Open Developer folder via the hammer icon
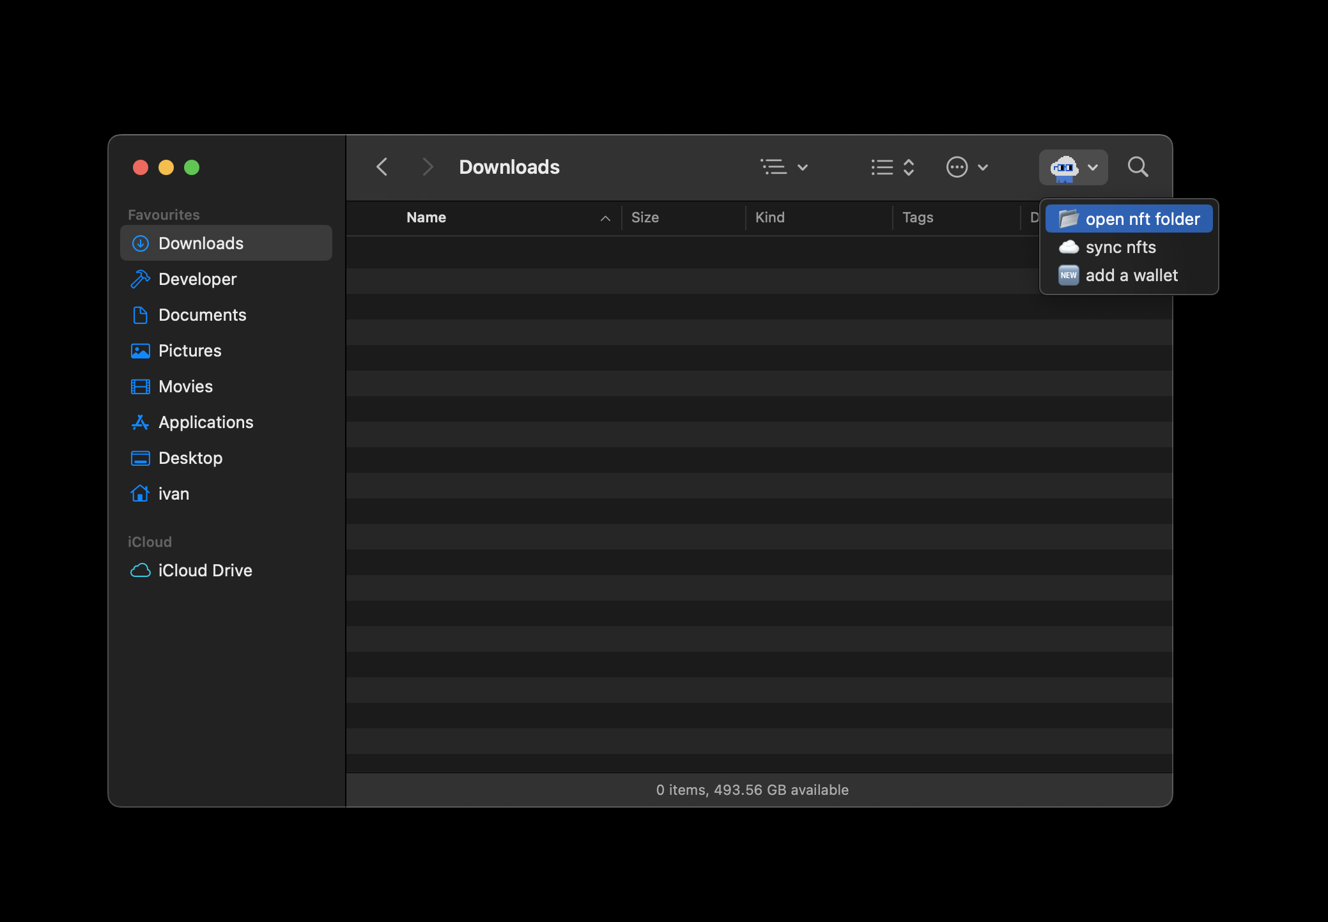Screen dimensions: 1328x922 click(x=140, y=279)
